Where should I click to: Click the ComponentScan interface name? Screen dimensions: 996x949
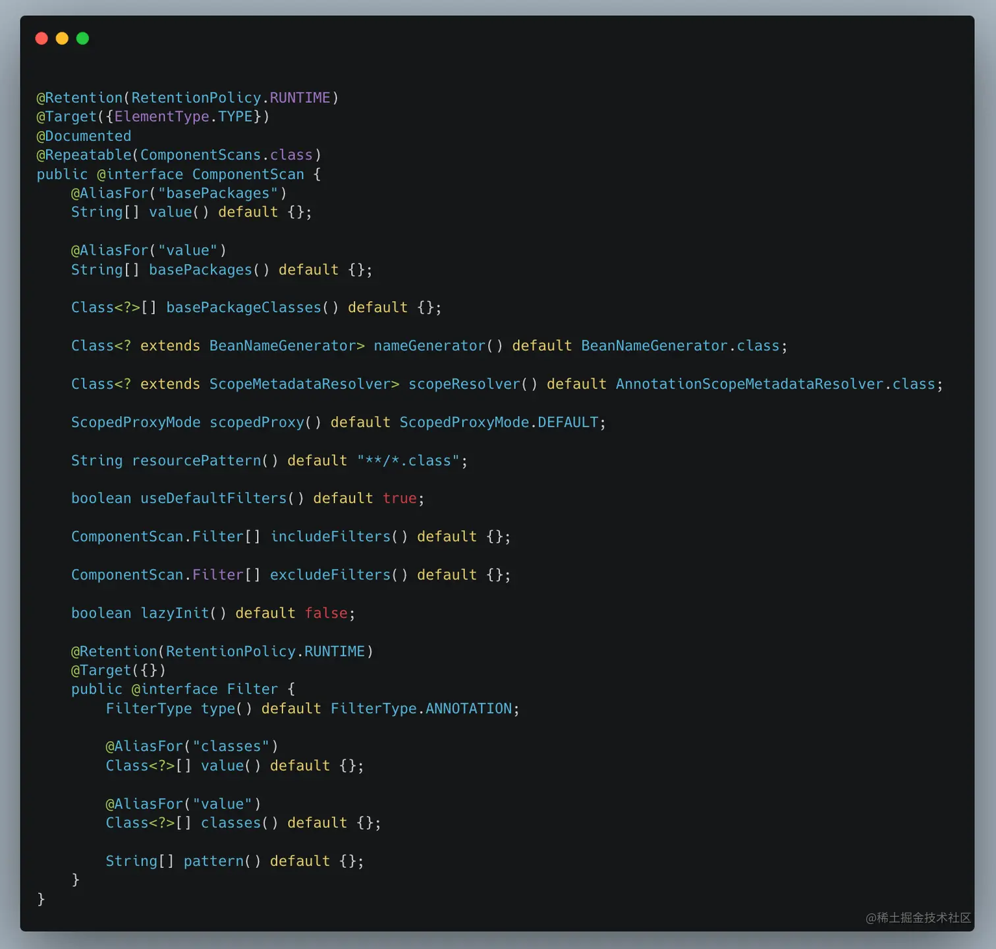248,175
